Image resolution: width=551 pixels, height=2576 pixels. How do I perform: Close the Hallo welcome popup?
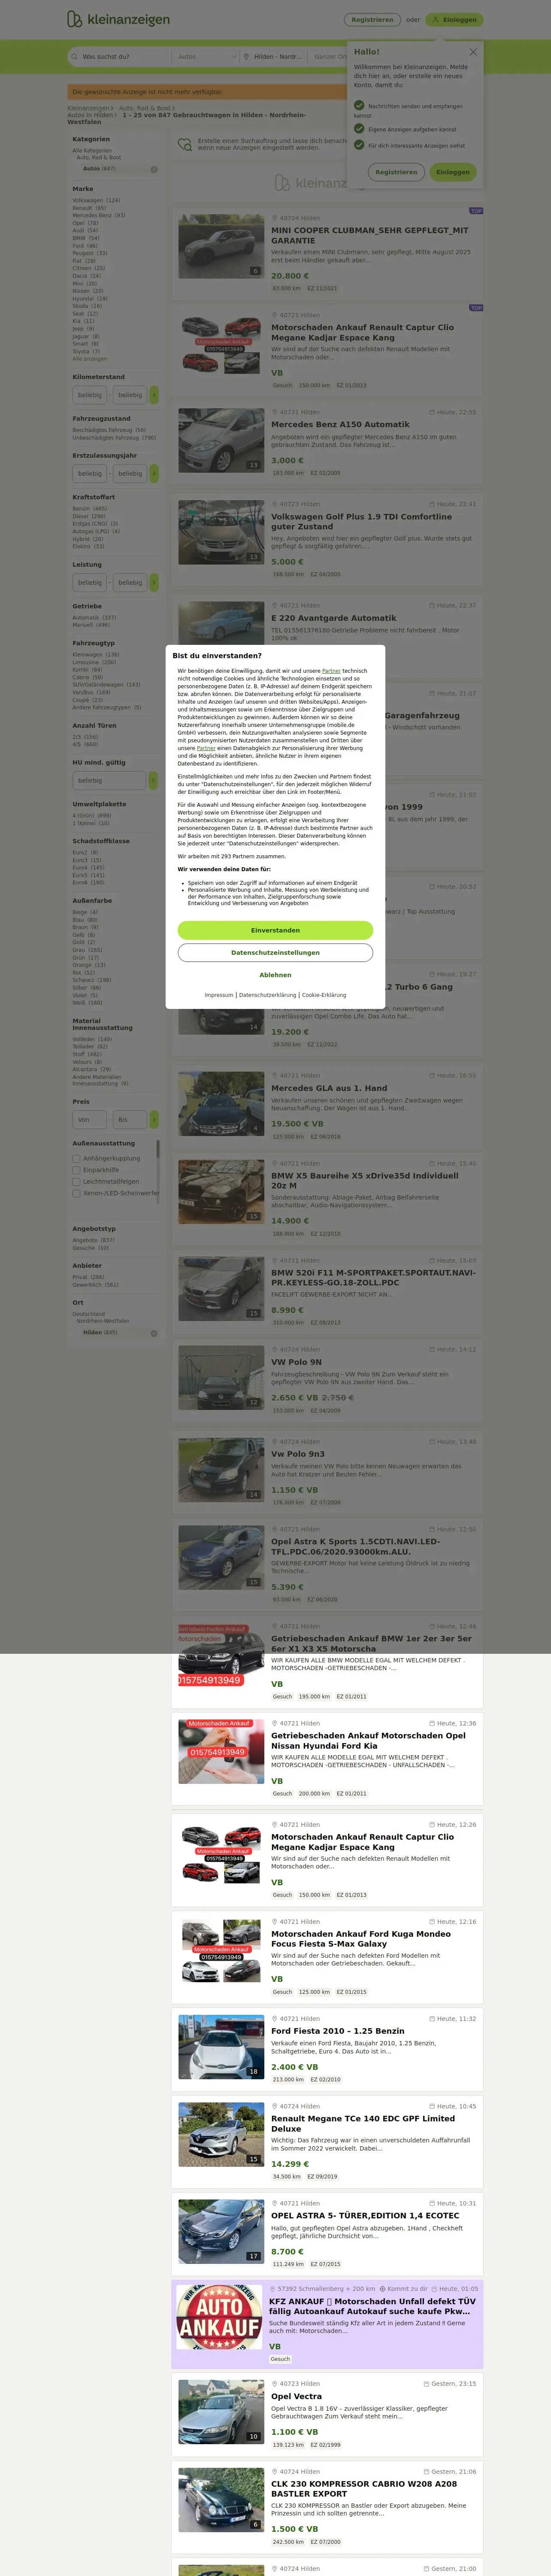(473, 51)
